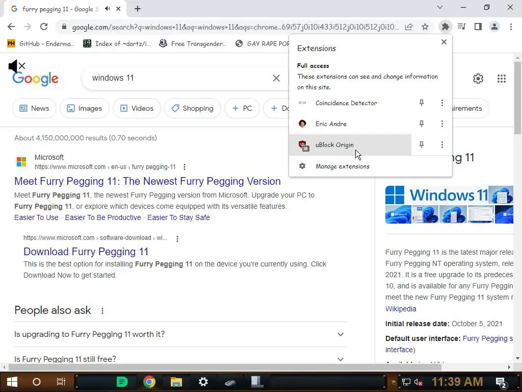Pin the uBlock Origin extension

coord(422,144)
